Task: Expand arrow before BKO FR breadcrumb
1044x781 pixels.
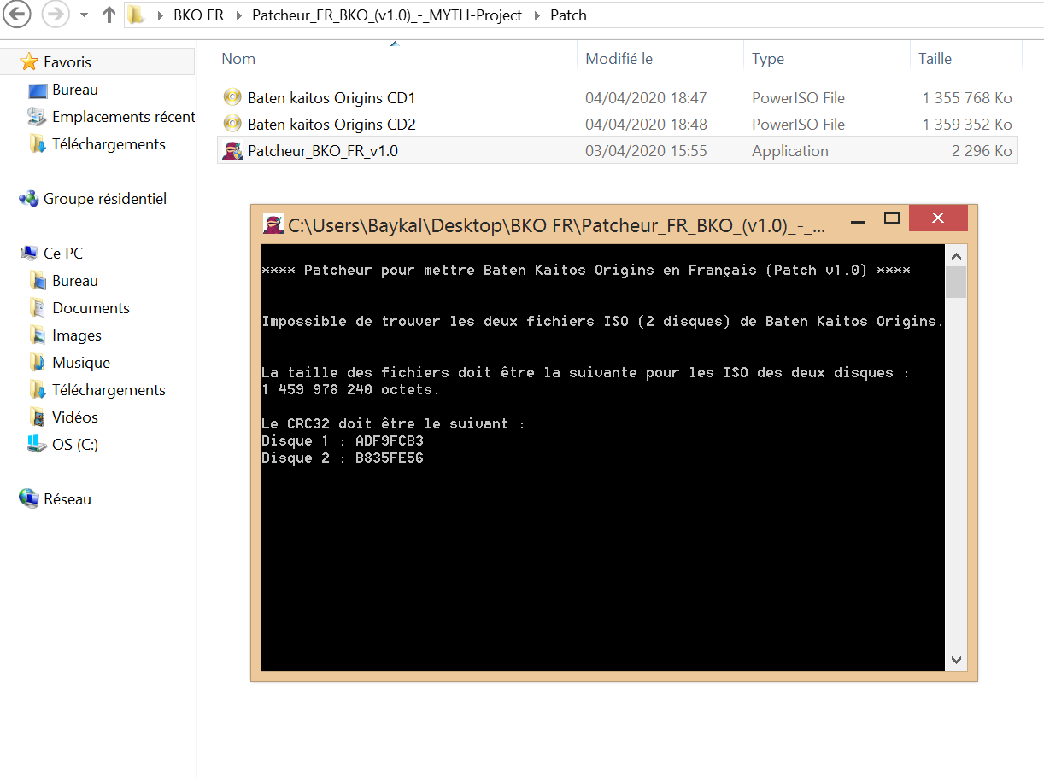Action: tap(161, 15)
